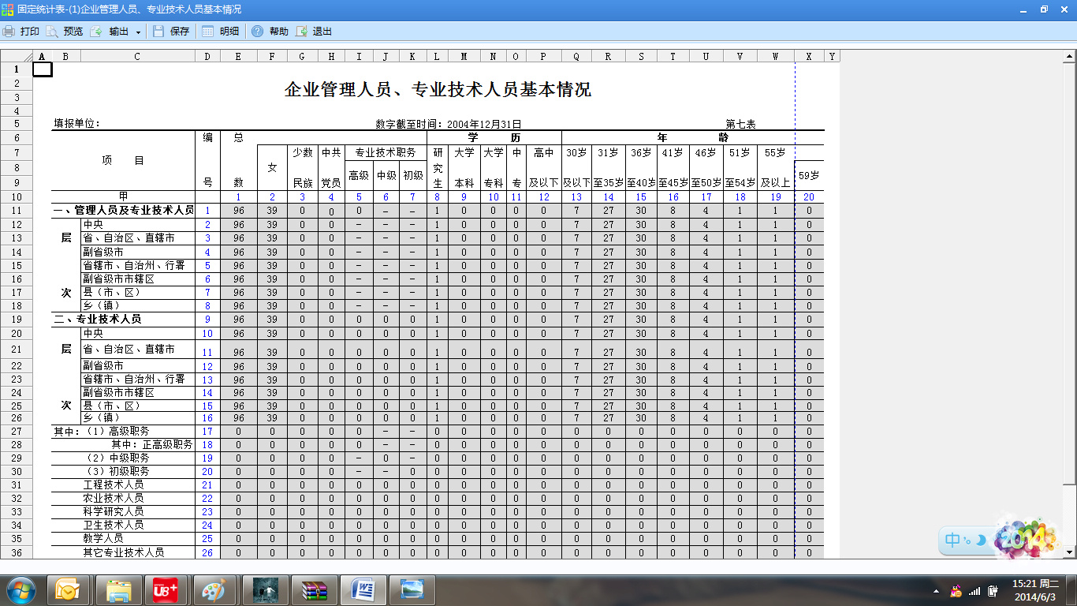Expand the Output (输出) dropdown arrow

138,32
